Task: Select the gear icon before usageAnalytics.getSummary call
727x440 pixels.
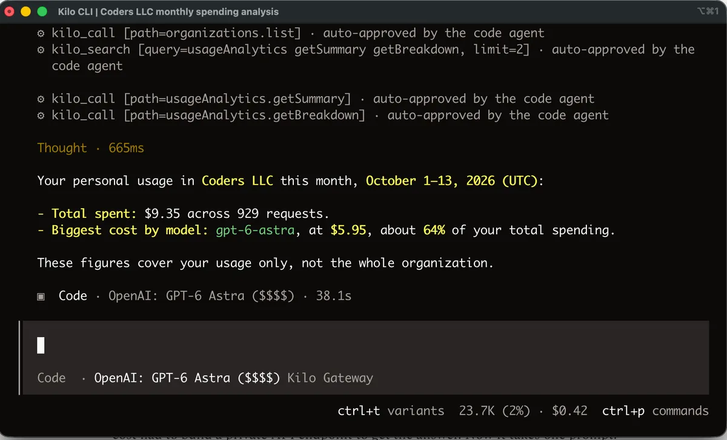Action: (x=41, y=99)
